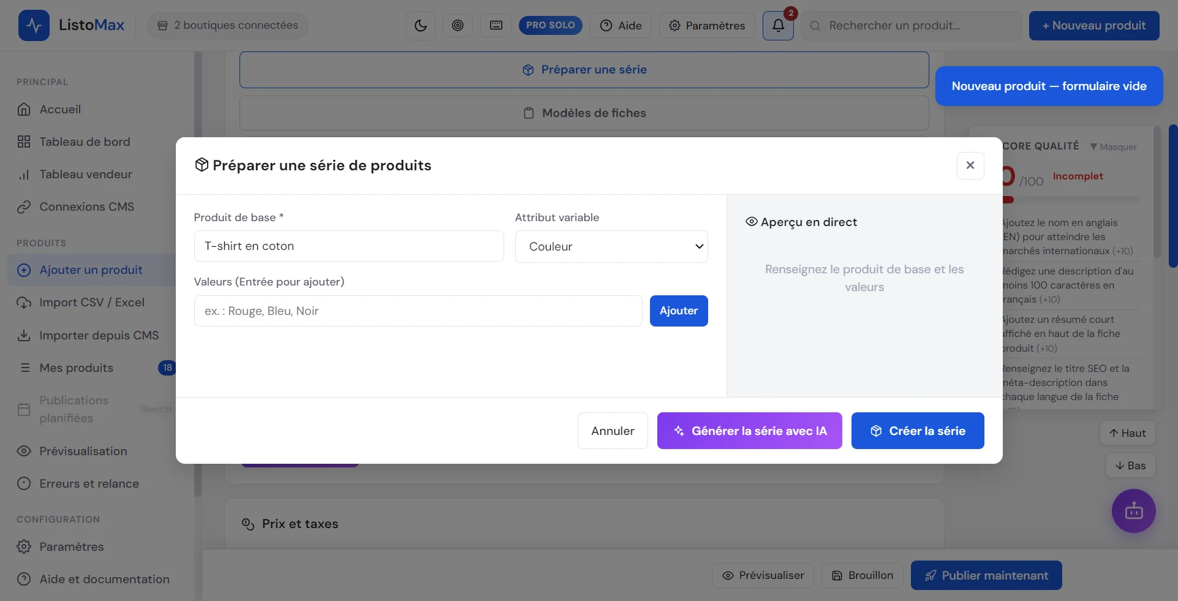Click the PRO SOLO plan badge
Image resolution: width=1178 pixels, height=601 pixels.
[x=550, y=25]
